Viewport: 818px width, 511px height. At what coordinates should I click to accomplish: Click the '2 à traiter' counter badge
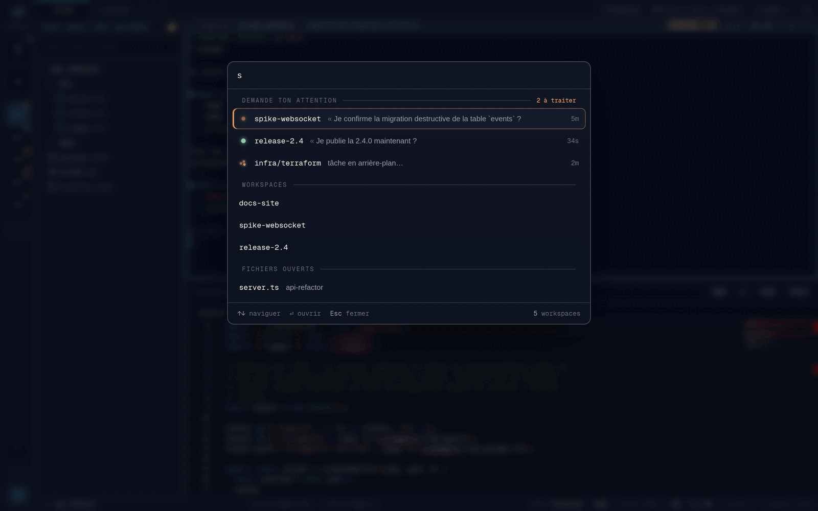point(556,101)
